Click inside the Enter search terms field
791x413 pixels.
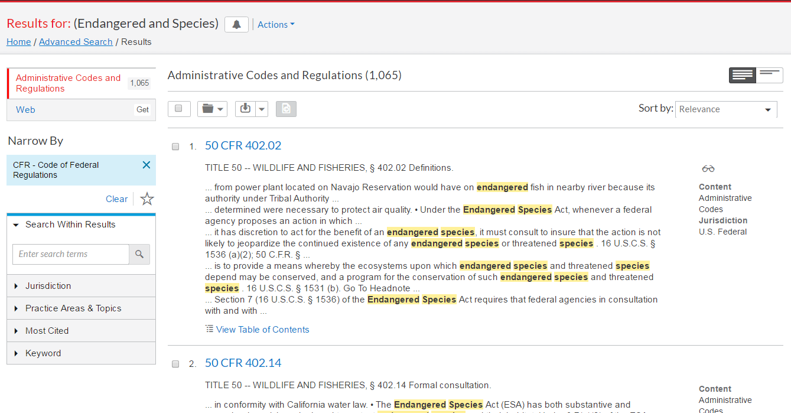pyautogui.click(x=70, y=254)
